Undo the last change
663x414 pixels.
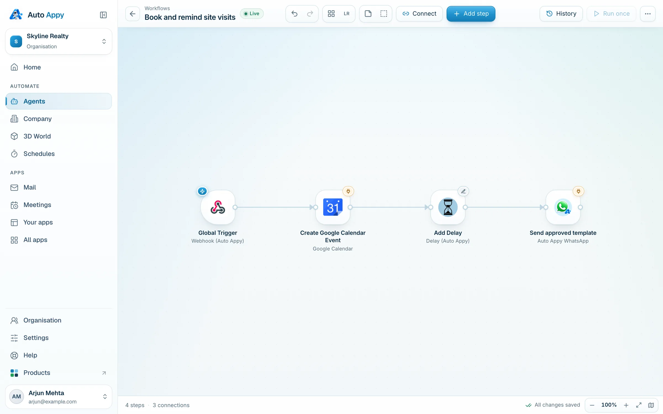294,14
